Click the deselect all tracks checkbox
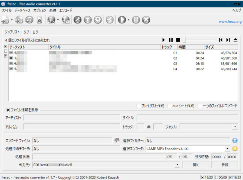The width and height of the screenshot is (243, 180). point(6,51)
